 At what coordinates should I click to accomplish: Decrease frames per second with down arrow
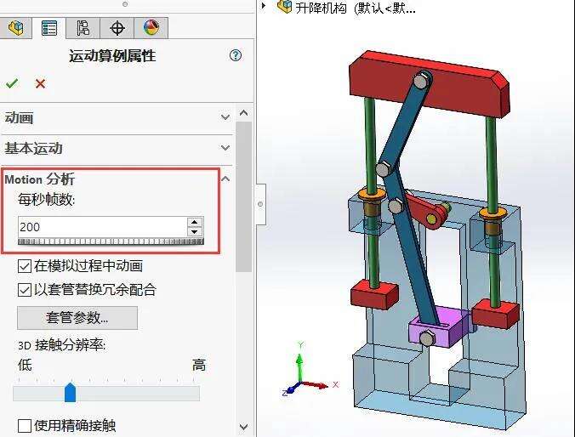coord(195,232)
